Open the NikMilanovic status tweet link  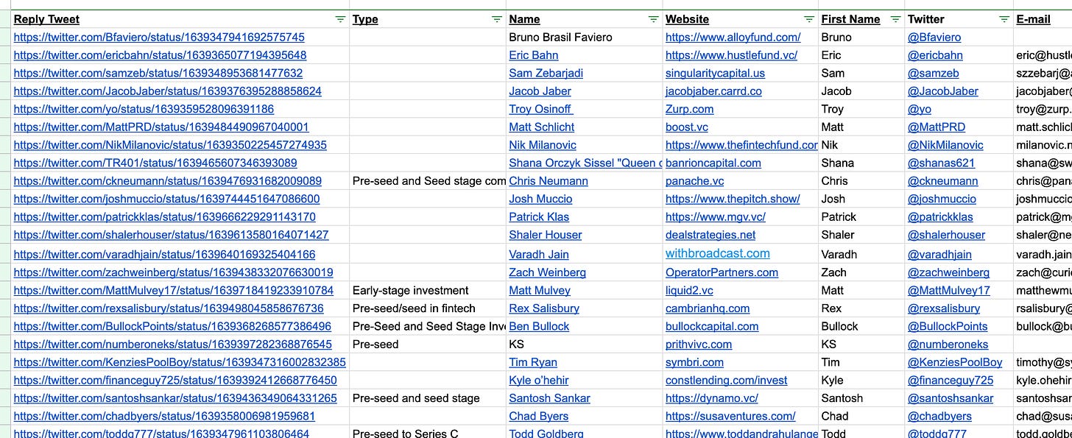[170, 145]
